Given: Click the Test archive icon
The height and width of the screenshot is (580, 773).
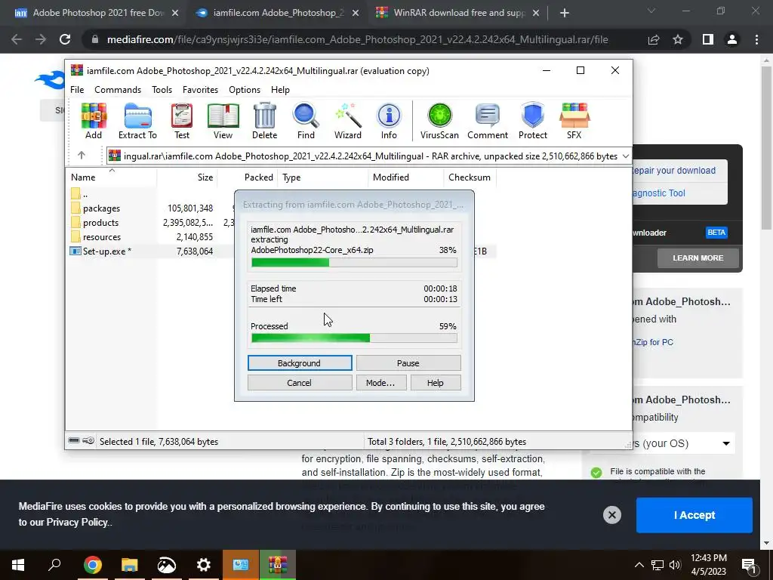Looking at the screenshot, I should [181, 121].
